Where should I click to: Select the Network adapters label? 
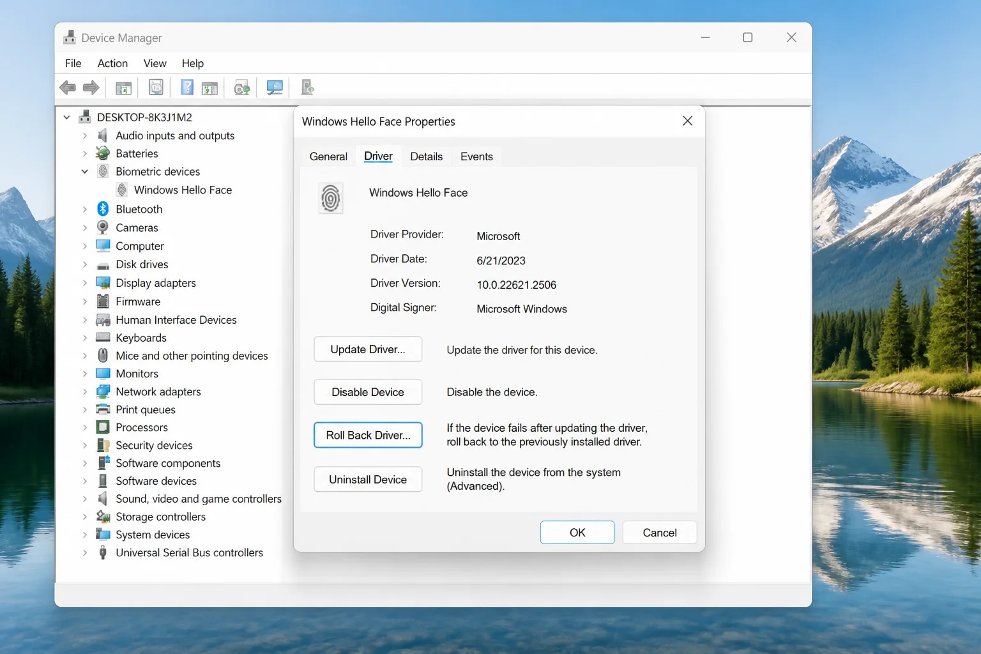pyautogui.click(x=158, y=392)
